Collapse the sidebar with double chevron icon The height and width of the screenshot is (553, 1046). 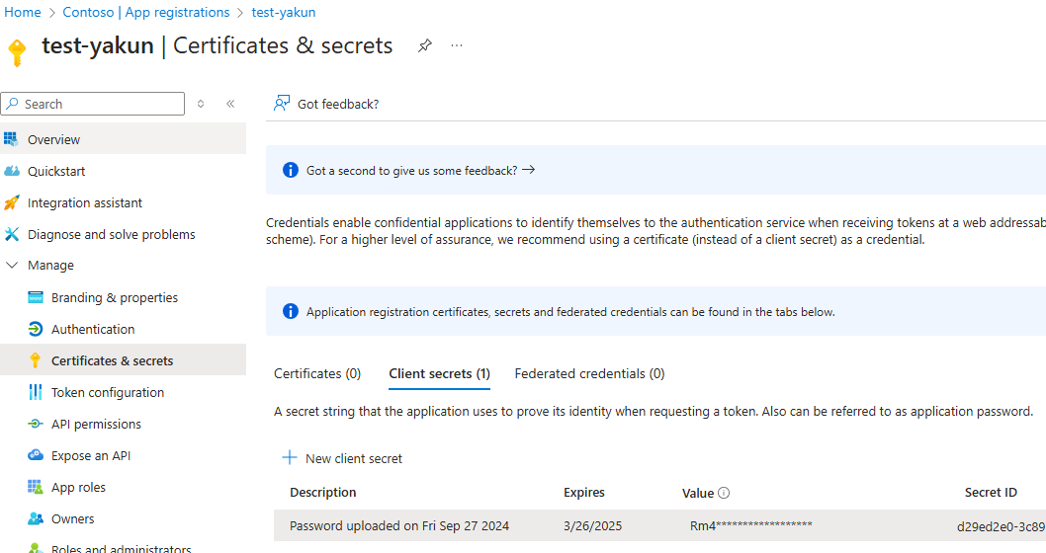tap(230, 104)
